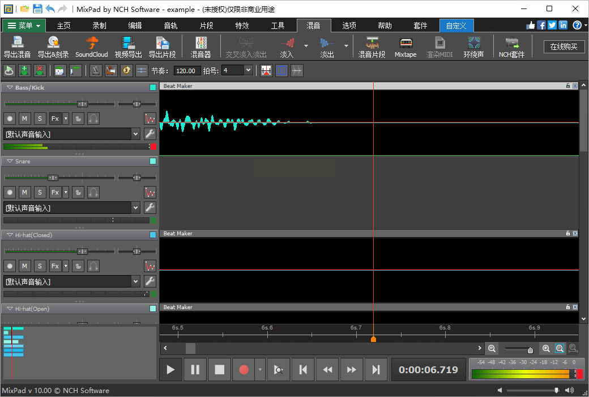Open Bass/Kick track settings wrench

pos(150,134)
